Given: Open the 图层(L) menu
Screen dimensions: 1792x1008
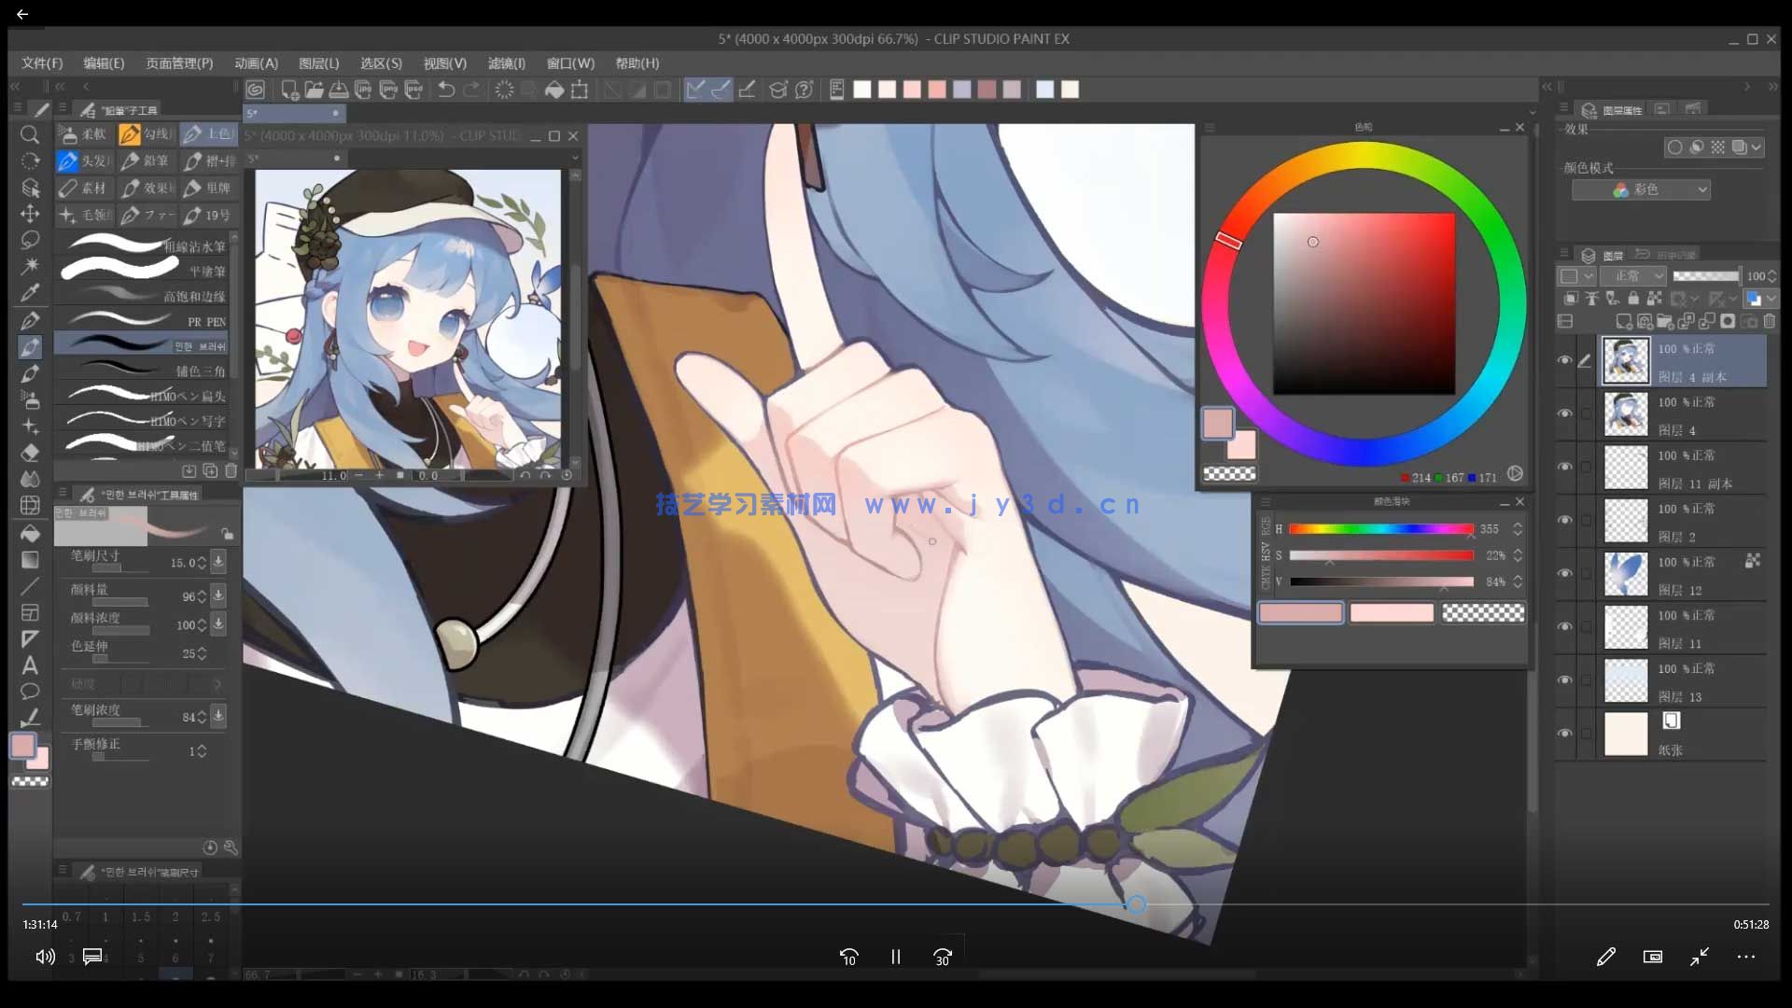Looking at the screenshot, I should coord(318,63).
